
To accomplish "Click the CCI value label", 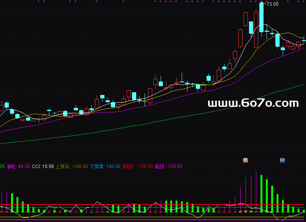I will tap(42, 166).
